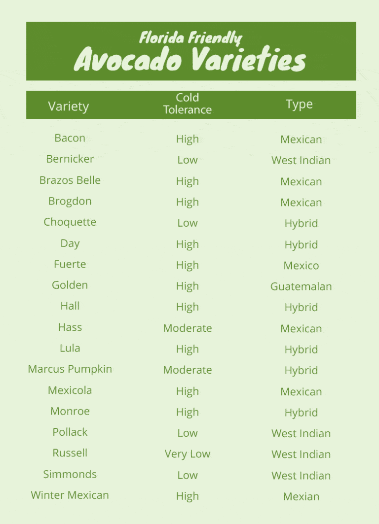Viewport: 379px width, 524px height.
Task: Click the Simmonds variety name
Action: click(70, 474)
